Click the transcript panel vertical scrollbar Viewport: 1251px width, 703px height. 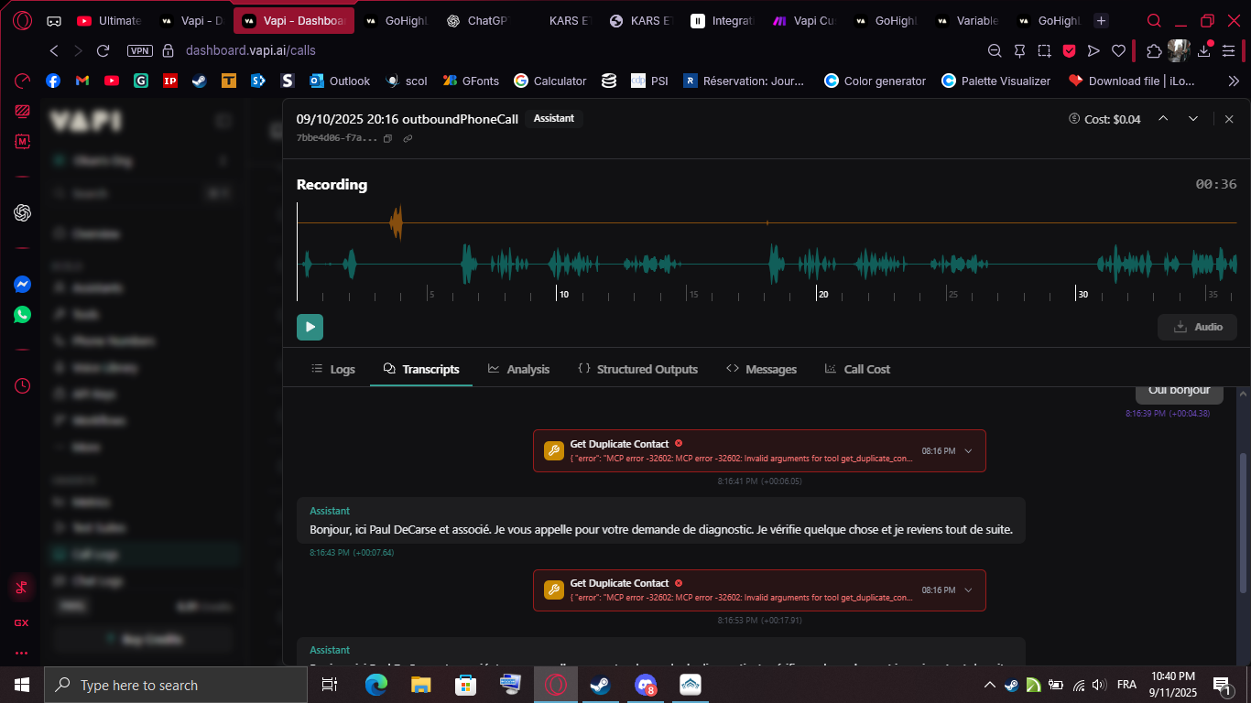pos(1243,522)
